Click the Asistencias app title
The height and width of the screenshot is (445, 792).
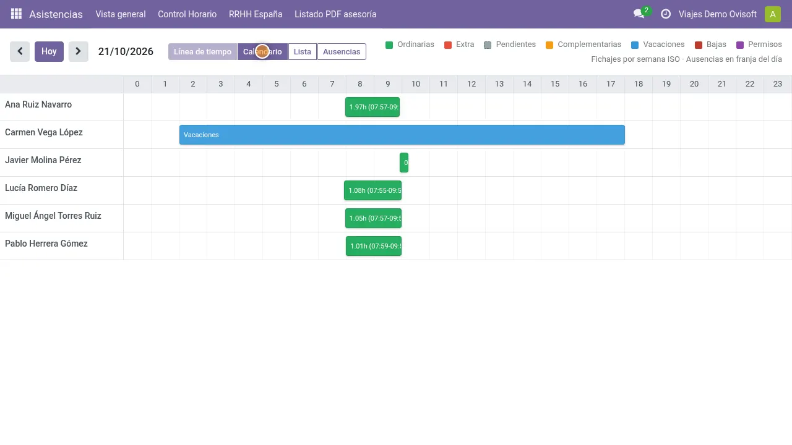tap(56, 14)
